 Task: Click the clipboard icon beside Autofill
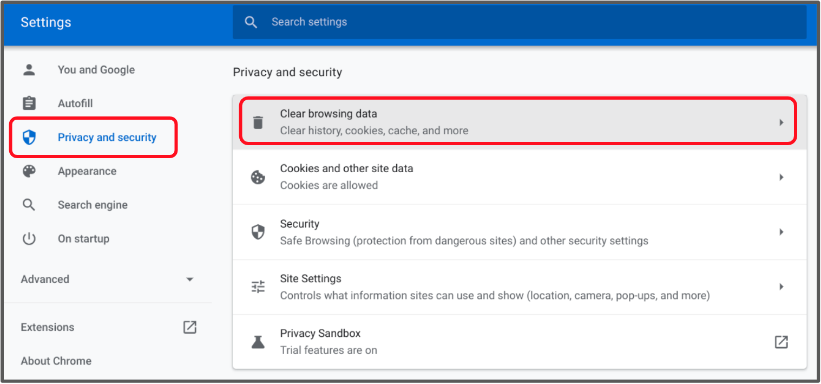(29, 103)
